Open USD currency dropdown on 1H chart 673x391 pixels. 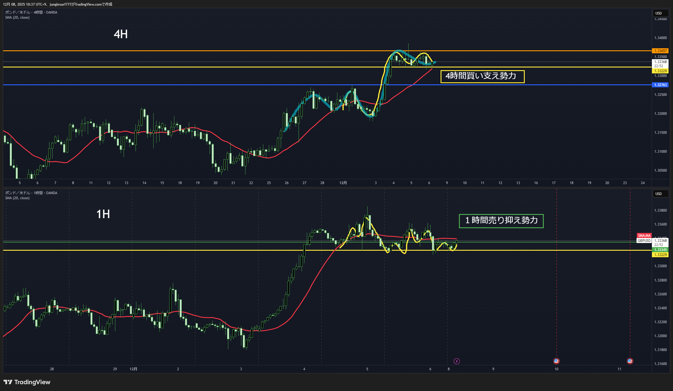click(x=660, y=194)
